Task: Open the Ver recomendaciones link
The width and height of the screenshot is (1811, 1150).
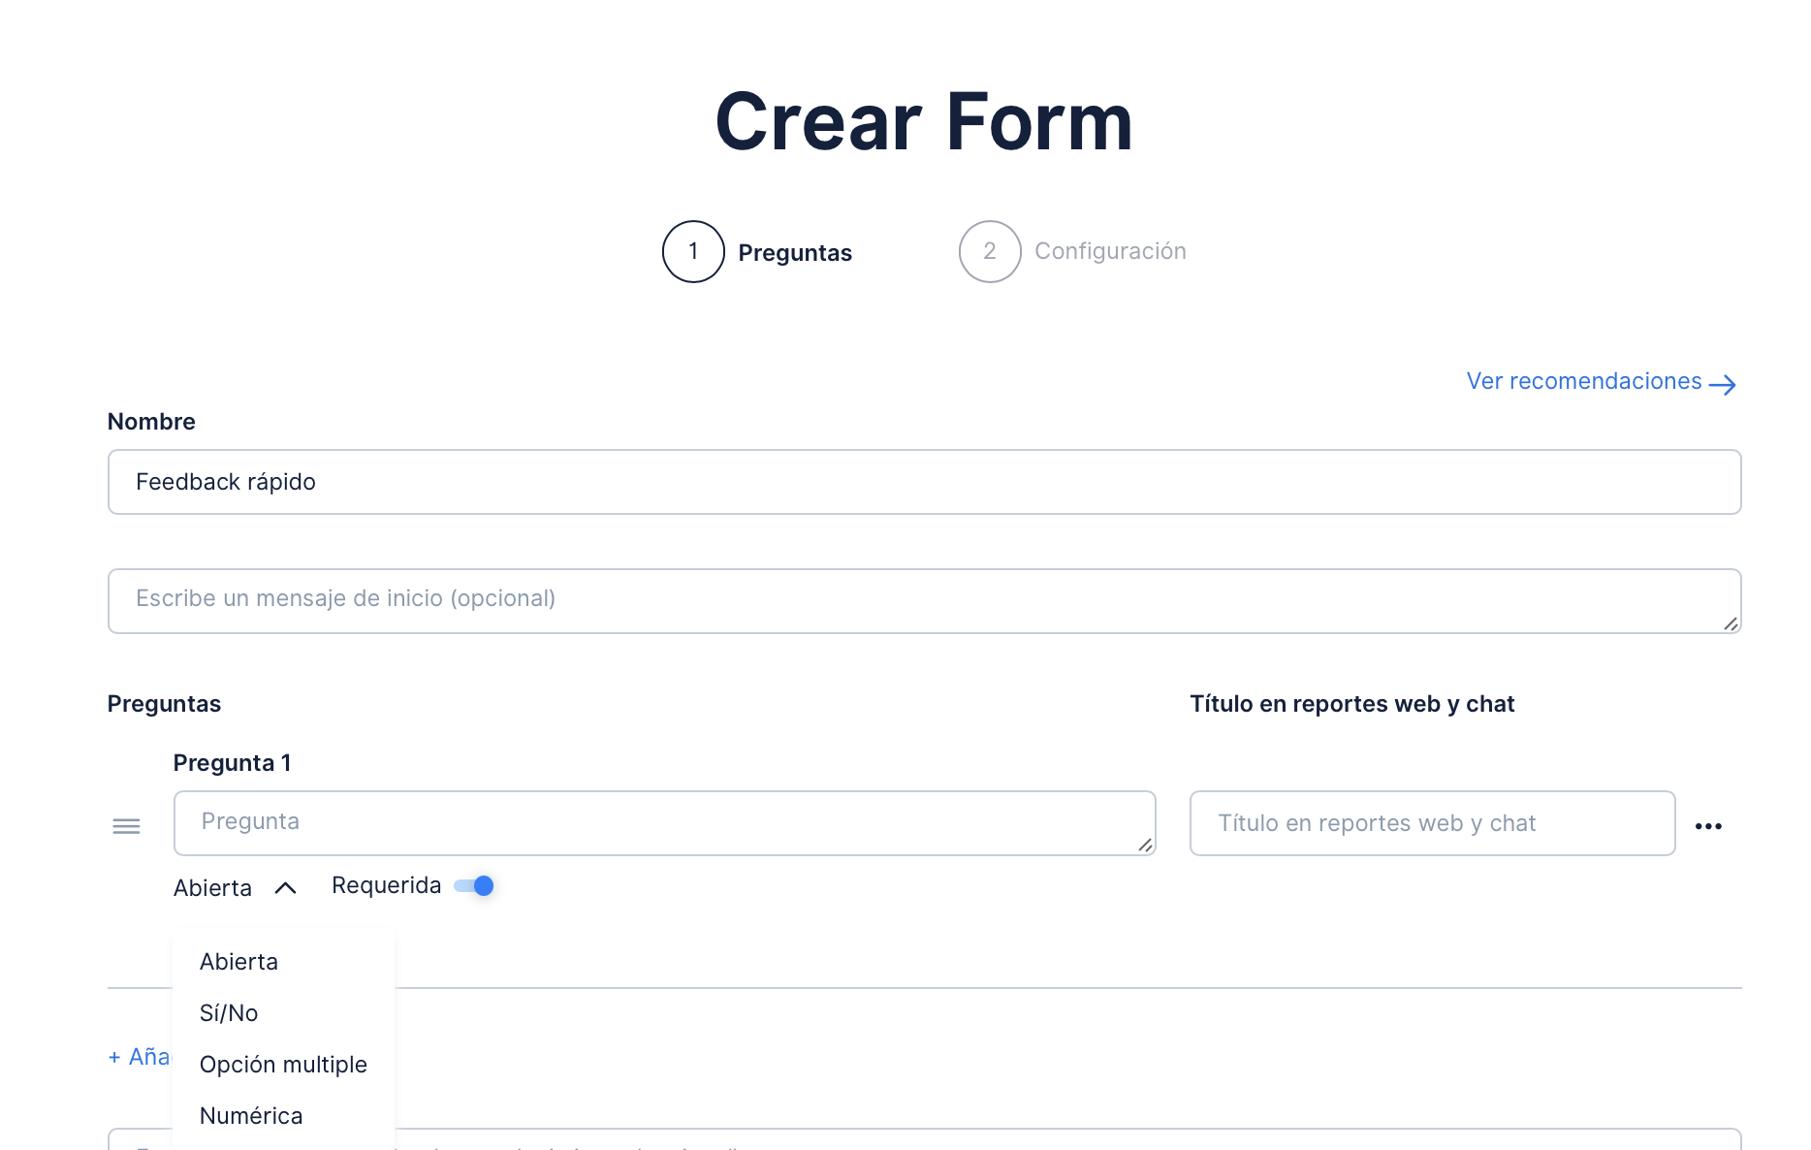Action: [1584, 382]
